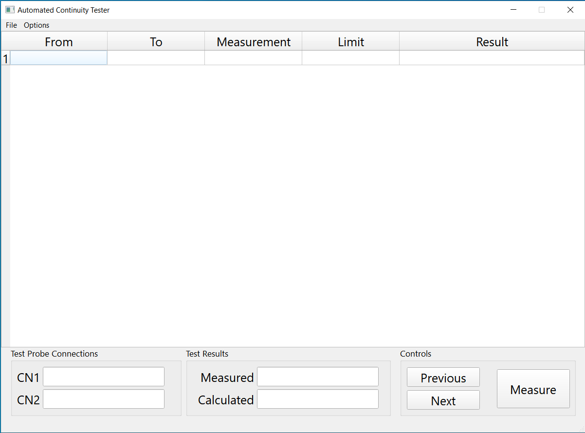The height and width of the screenshot is (433, 585).
Task: Open the Options menu
Action: pos(37,25)
